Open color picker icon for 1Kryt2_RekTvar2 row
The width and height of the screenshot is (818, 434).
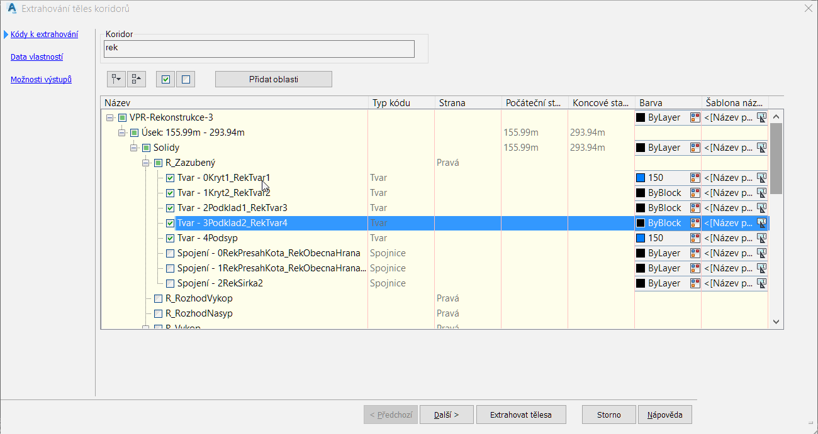695,193
